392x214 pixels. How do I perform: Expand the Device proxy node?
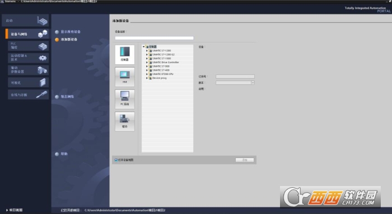147,78
